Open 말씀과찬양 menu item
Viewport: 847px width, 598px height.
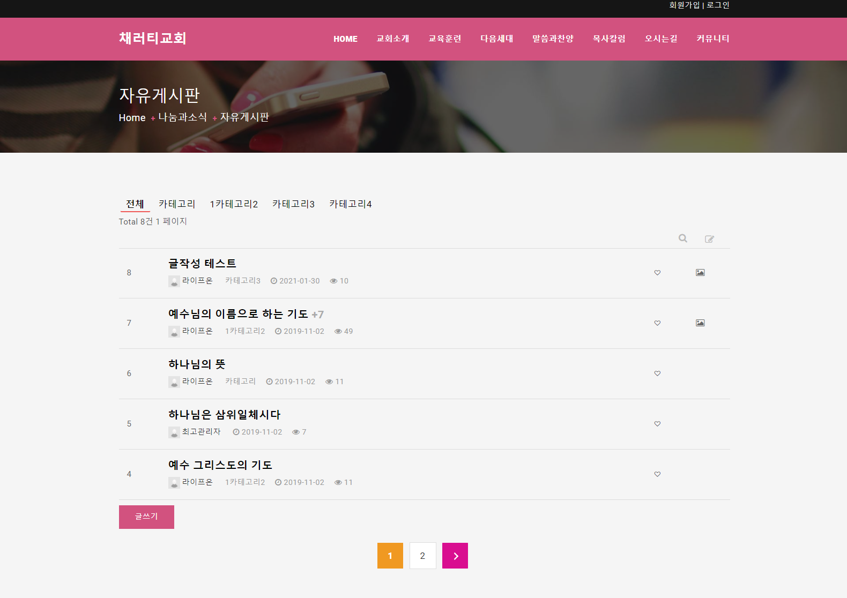(553, 39)
